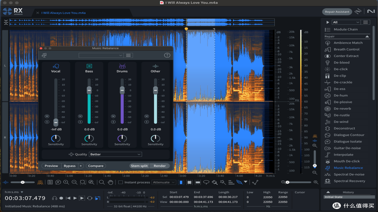Select the hand grab tool
Image resolution: width=378 pixels, height=212 pixels.
[x=110, y=182]
